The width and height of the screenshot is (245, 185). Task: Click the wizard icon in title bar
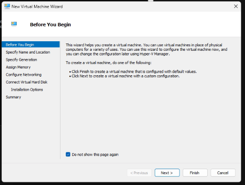point(7,6)
